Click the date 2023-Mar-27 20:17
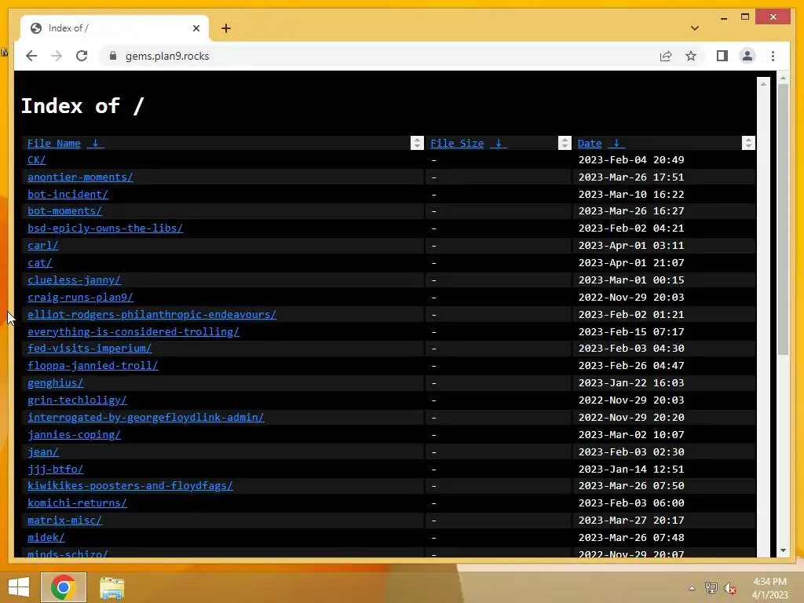 click(x=631, y=521)
